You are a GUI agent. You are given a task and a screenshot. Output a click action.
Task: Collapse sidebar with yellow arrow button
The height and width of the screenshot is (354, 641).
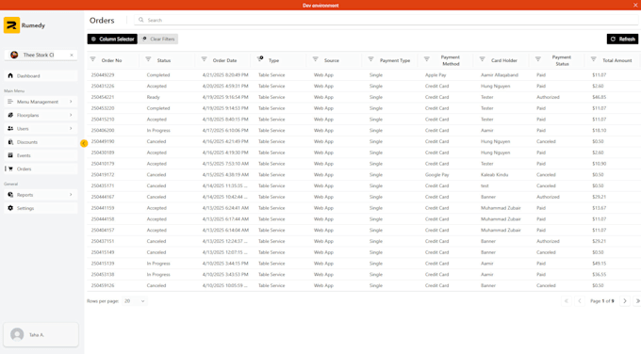coord(84,143)
